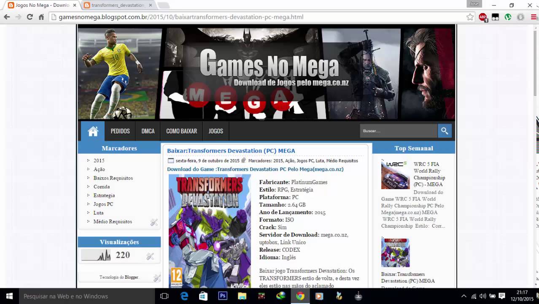This screenshot has height=304, width=539.
Task: Click the browser home button
Action: pyautogui.click(x=41, y=17)
